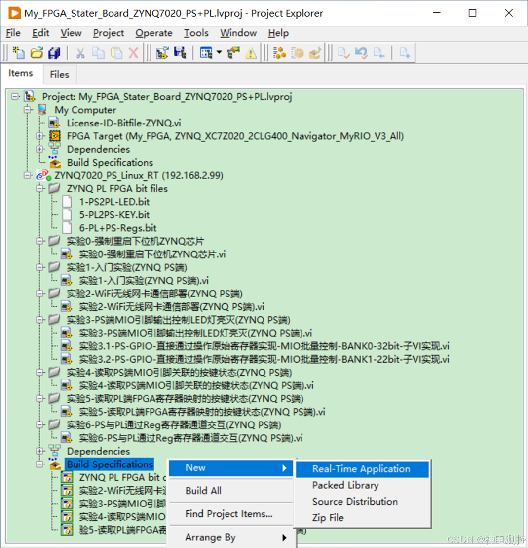Select 实验2-WiFi无线网卡通信部署 VI file

click(x=171, y=307)
